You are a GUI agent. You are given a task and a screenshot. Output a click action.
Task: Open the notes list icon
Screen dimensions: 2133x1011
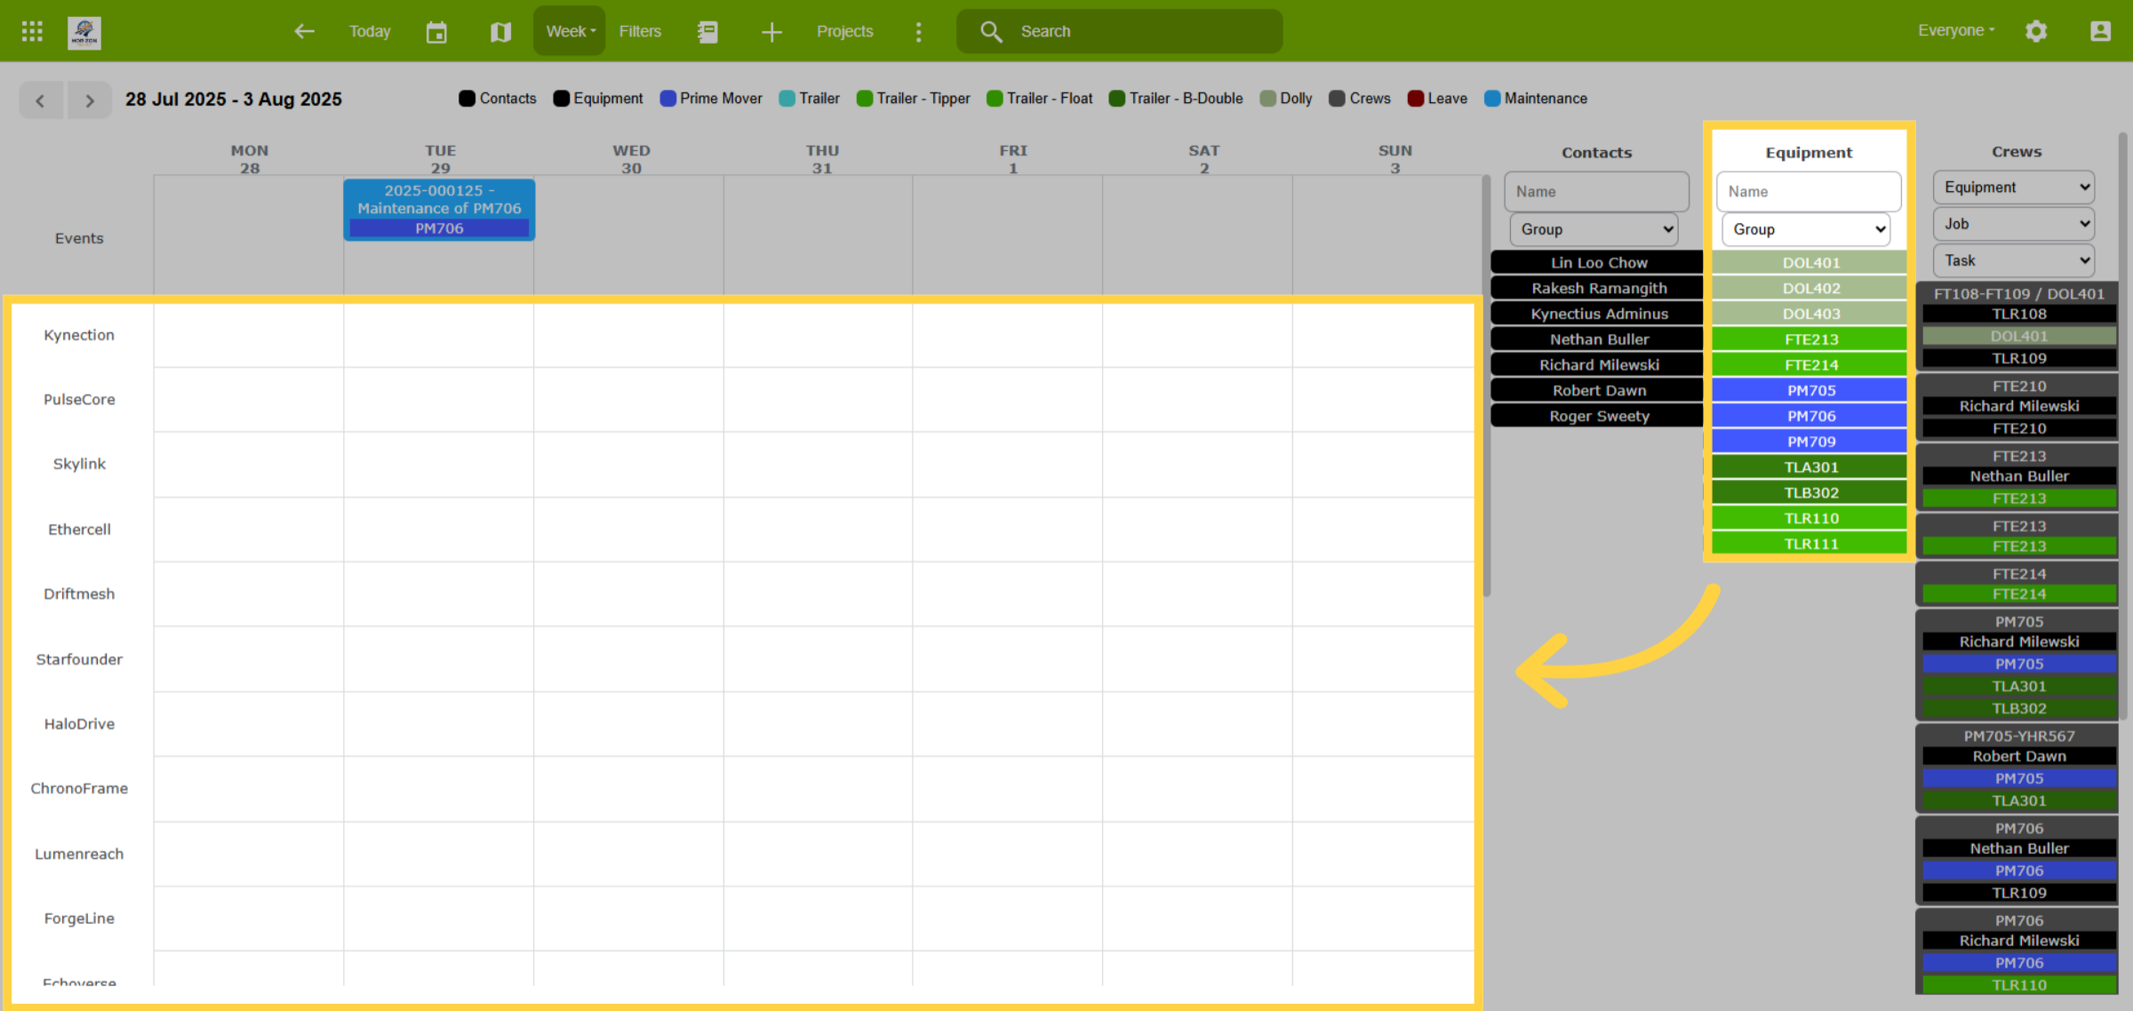click(x=707, y=32)
